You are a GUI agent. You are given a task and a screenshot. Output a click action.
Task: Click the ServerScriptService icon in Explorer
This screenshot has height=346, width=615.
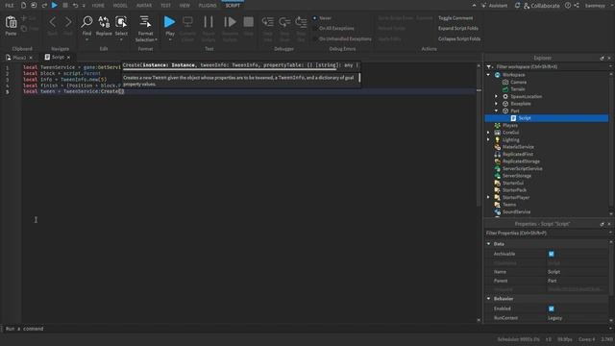[x=498, y=169]
